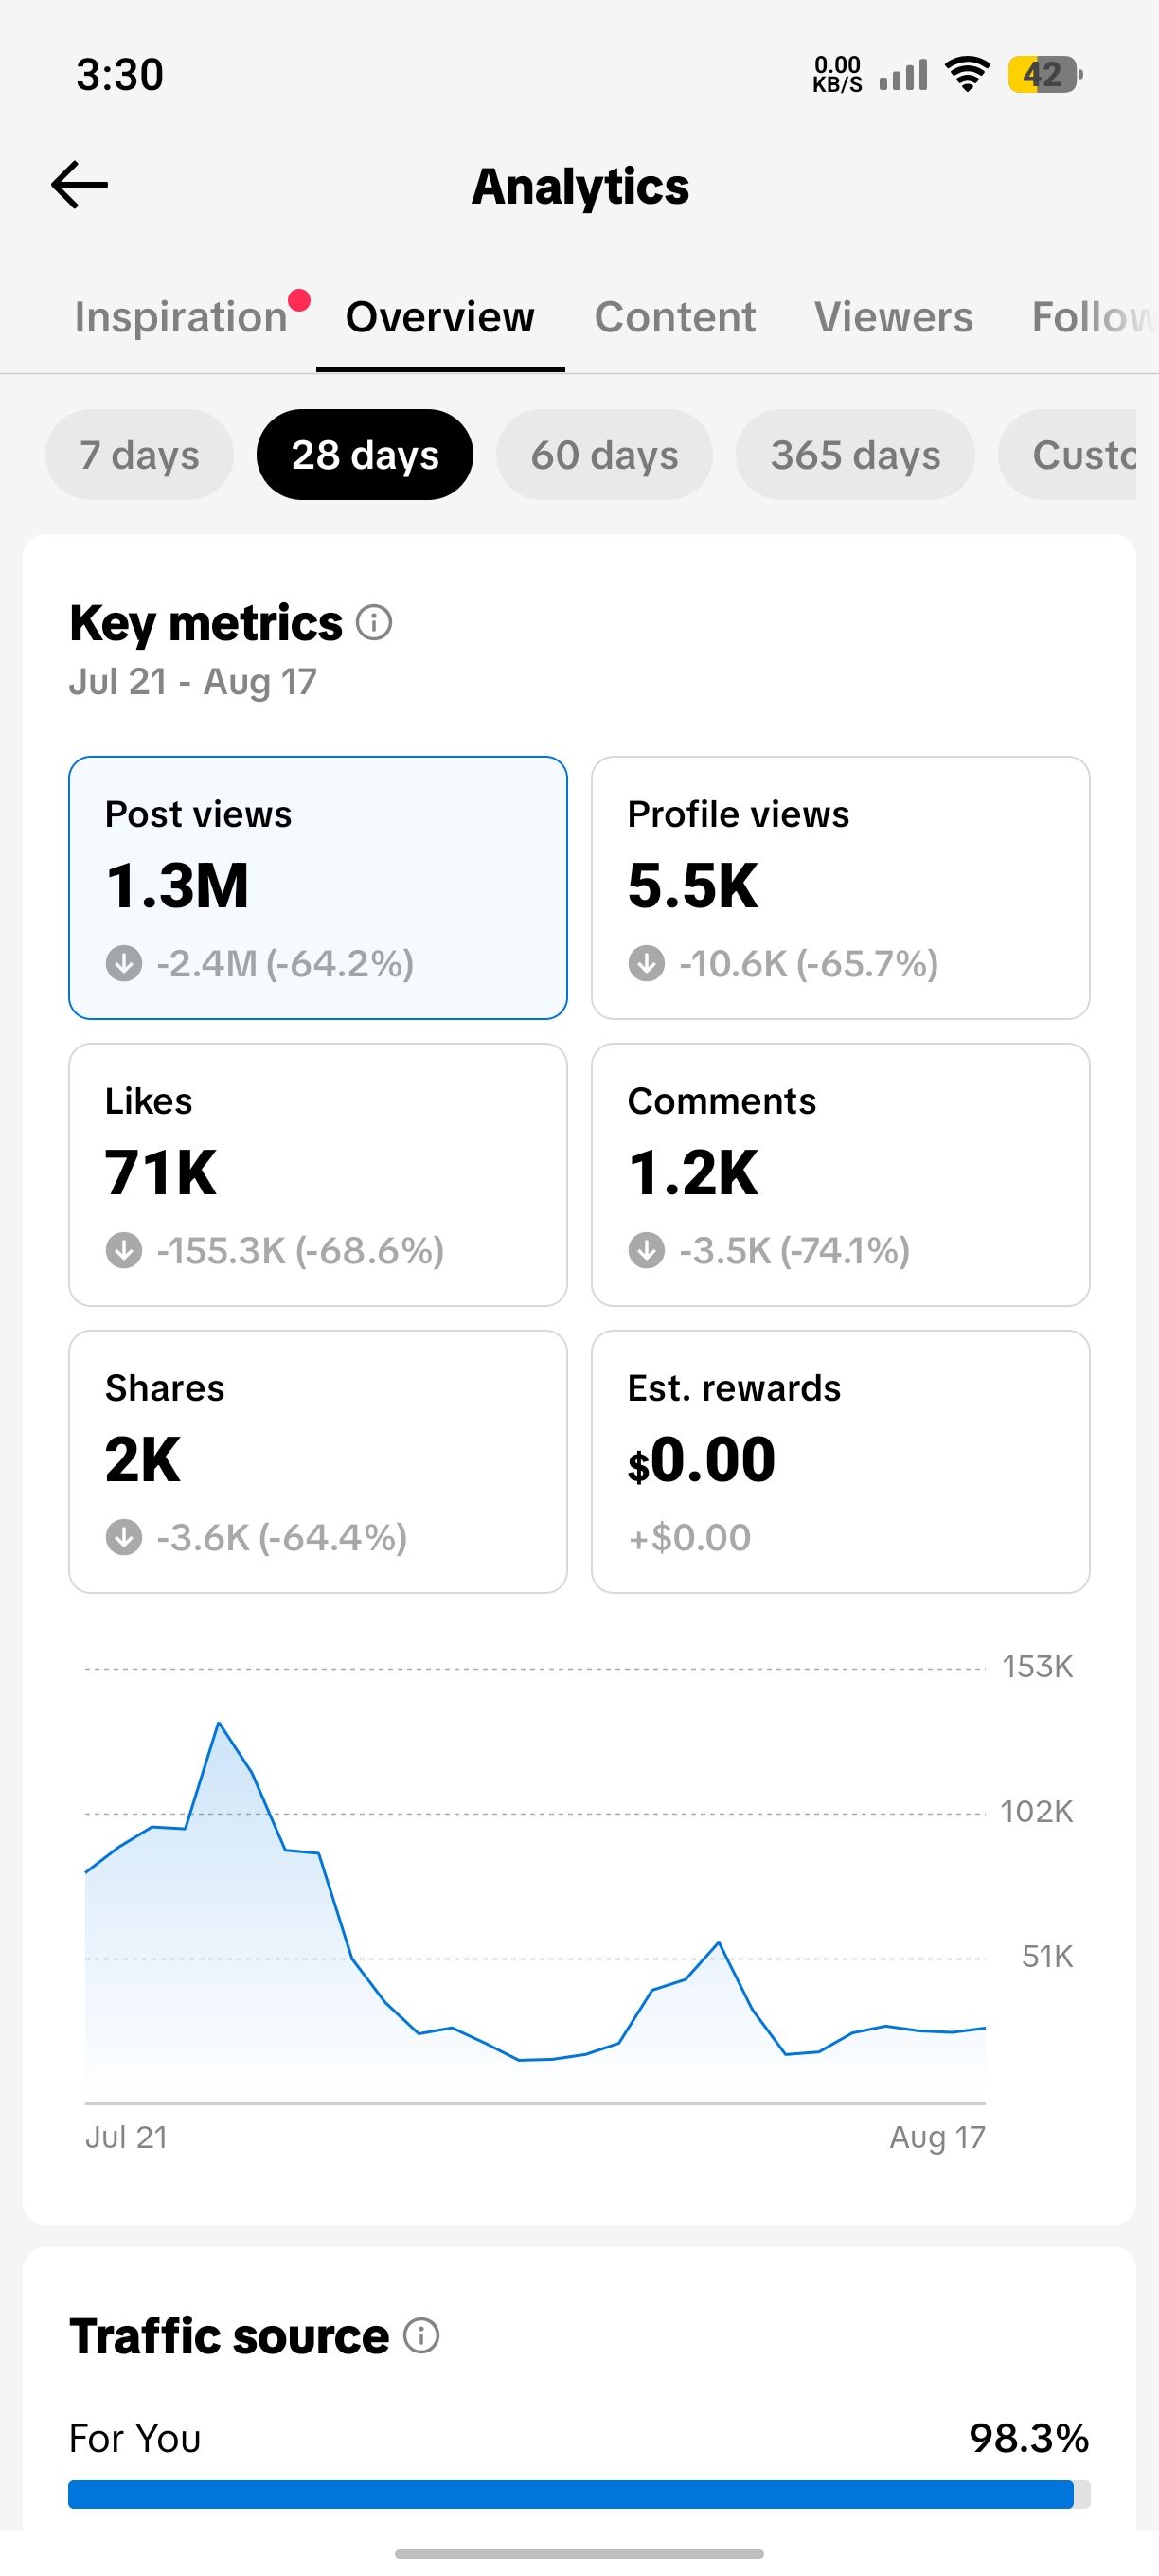
Task: Open the Custom date range chip
Action: (x=1068, y=455)
